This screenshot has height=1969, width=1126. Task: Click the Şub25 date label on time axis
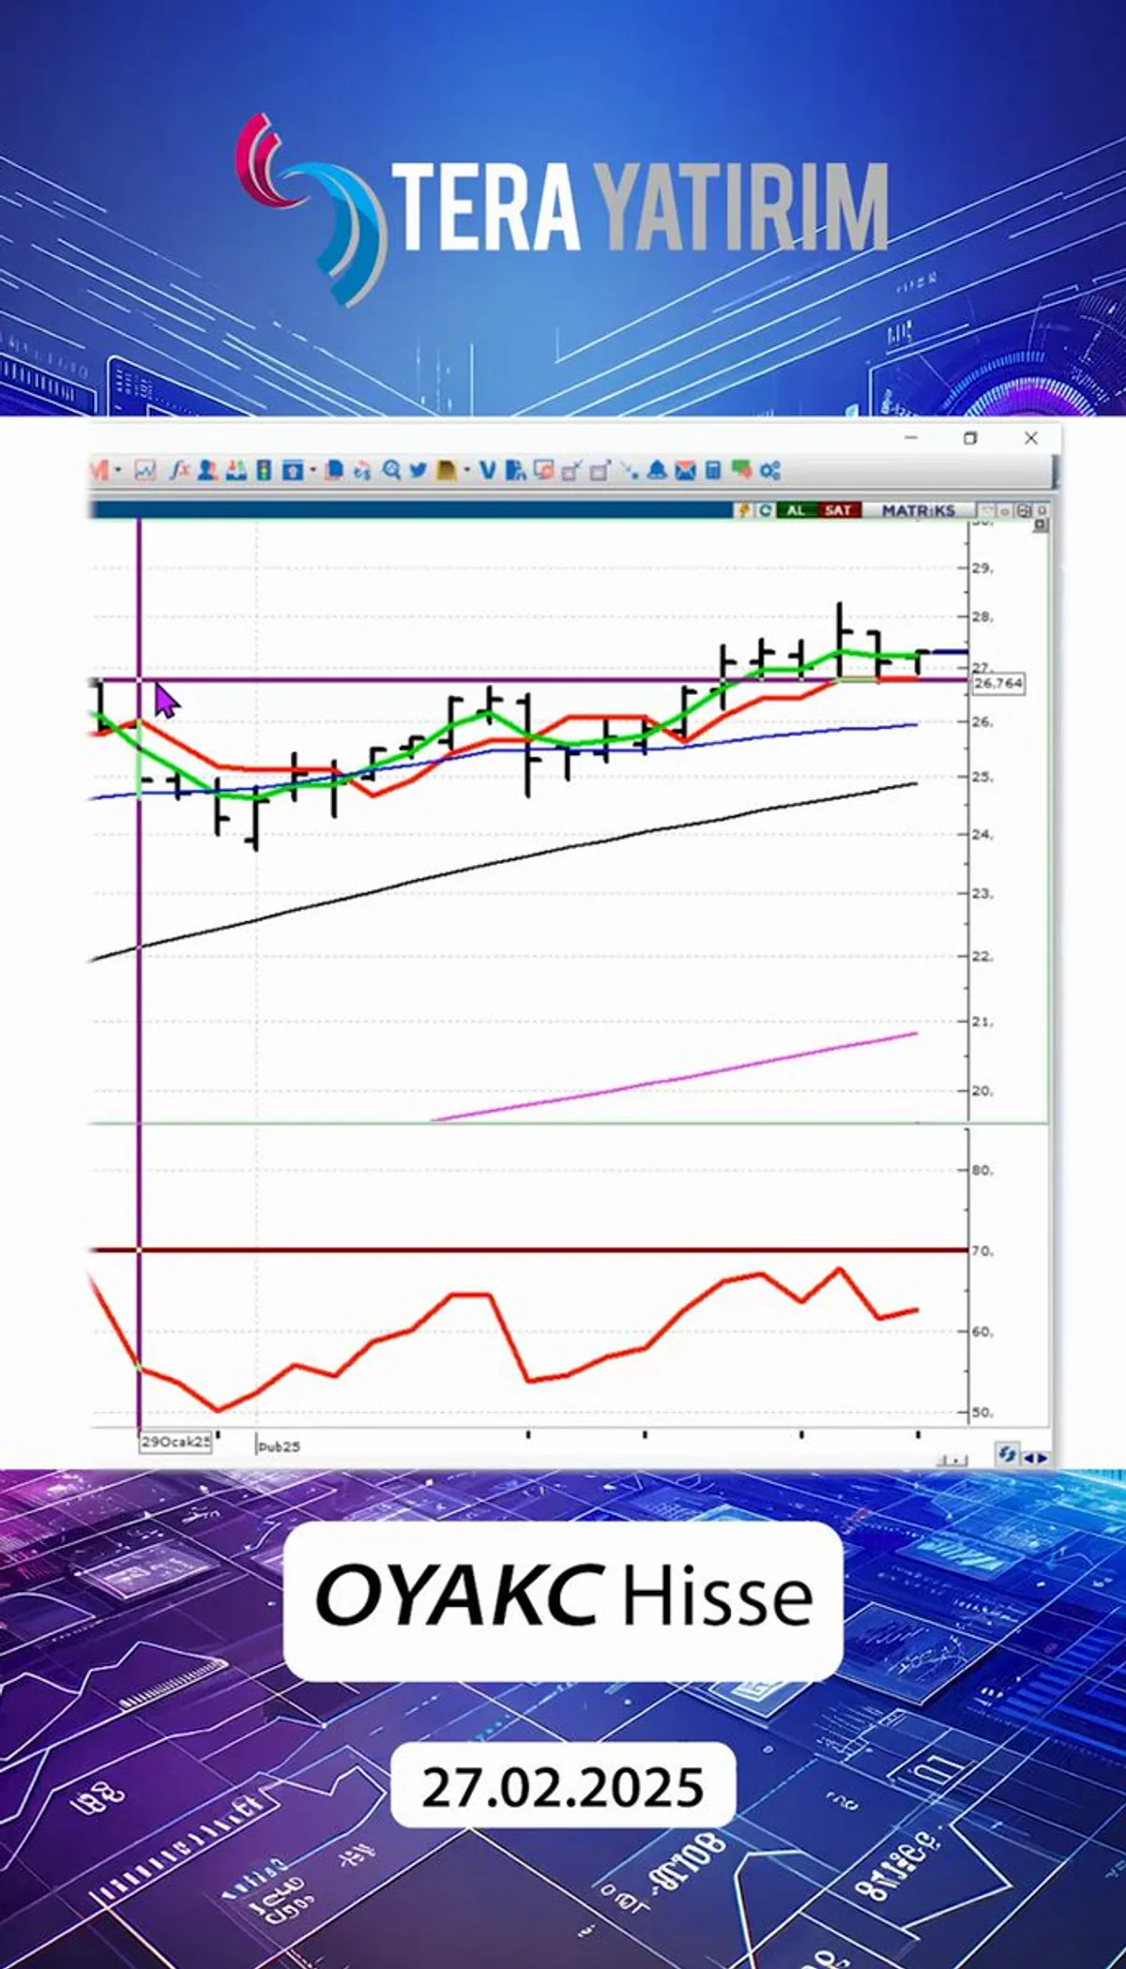point(280,1446)
